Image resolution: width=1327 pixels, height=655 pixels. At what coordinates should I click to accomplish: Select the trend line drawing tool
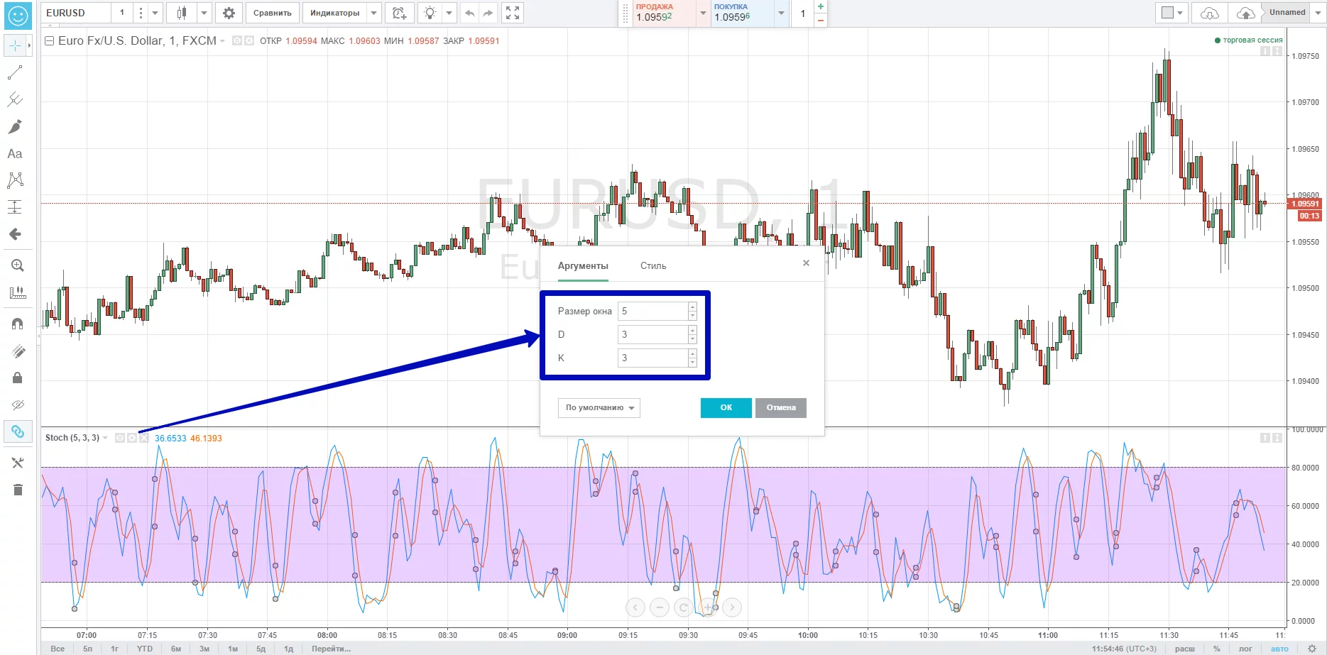[15, 73]
